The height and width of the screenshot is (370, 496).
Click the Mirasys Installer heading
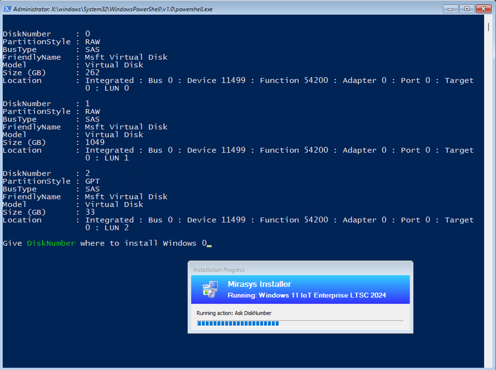[x=259, y=284]
